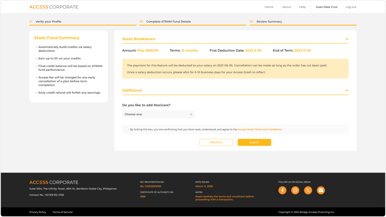Log out of the account

tap(351, 7)
